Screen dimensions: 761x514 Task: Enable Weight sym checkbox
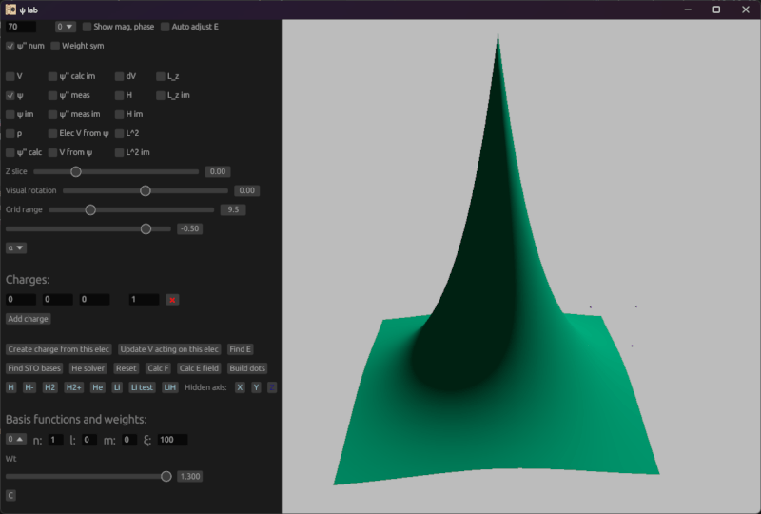[55, 46]
